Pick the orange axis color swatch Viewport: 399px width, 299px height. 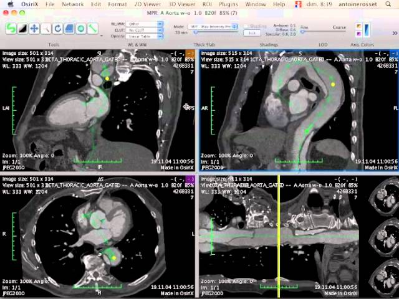tap(359, 26)
